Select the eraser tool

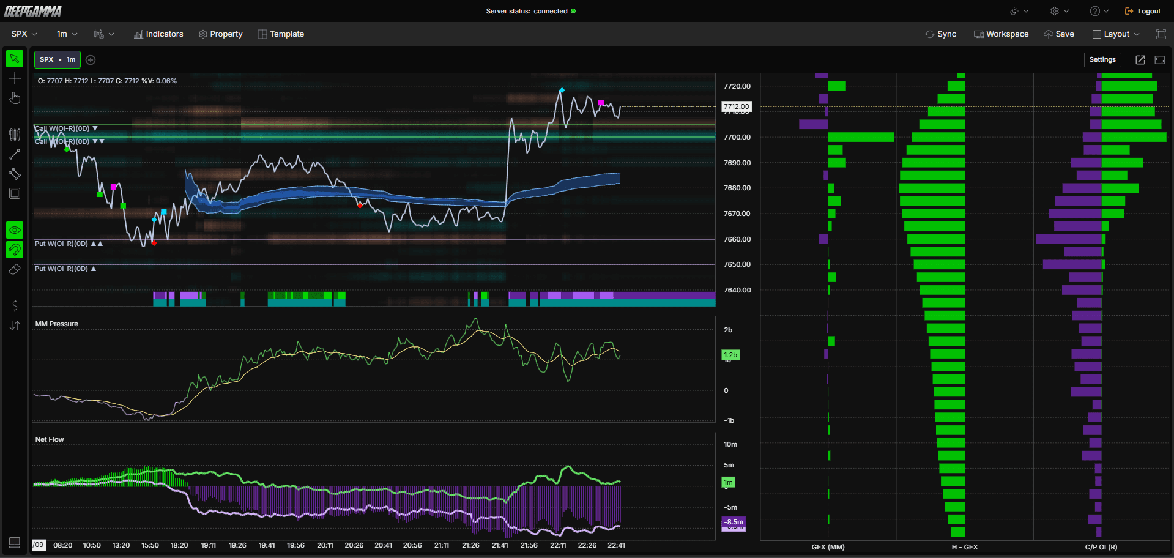[x=15, y=269]
